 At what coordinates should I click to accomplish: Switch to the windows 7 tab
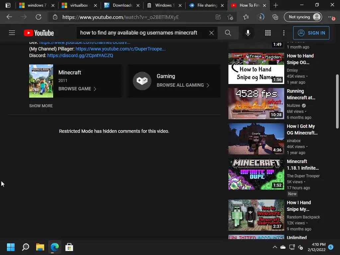click(36, 5)
